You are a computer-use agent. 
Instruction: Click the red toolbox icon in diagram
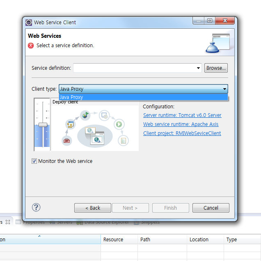tap(66, 141)
